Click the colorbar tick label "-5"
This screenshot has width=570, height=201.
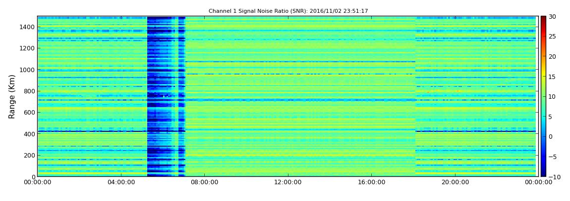553,157
